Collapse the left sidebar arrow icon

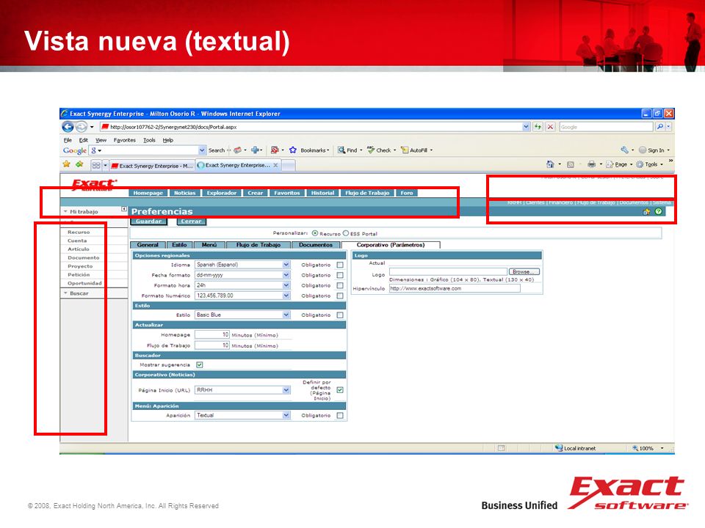pos(124,209)
